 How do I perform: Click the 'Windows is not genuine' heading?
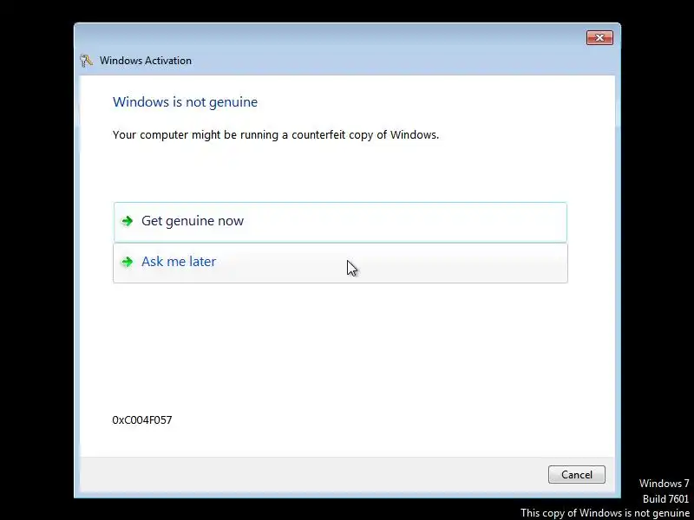(x=185, y=102)
